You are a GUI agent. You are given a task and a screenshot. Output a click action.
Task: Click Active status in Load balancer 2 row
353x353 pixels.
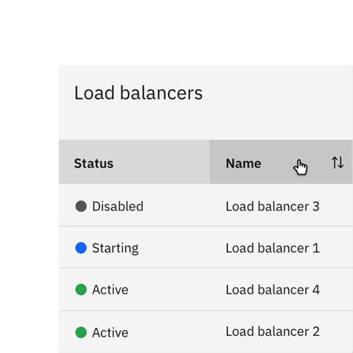tap(110, 332)
